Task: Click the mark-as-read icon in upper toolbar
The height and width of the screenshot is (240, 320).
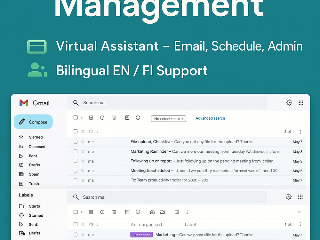Action: tap(127, 117)
